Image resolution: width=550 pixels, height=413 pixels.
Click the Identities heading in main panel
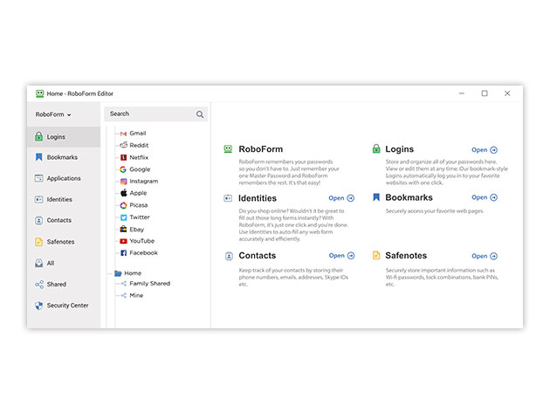pos(258,198)
